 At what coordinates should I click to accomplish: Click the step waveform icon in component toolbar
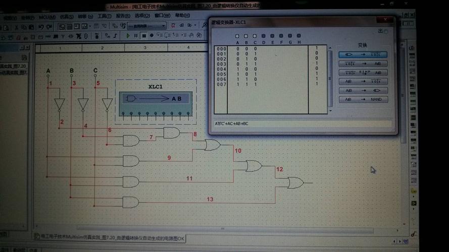click(x=115, y=36)
